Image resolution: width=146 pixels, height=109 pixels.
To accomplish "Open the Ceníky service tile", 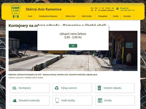I will pyautogui.click(x=115, y=100).
